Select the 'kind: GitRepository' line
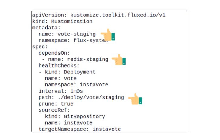 coord(75,116)
